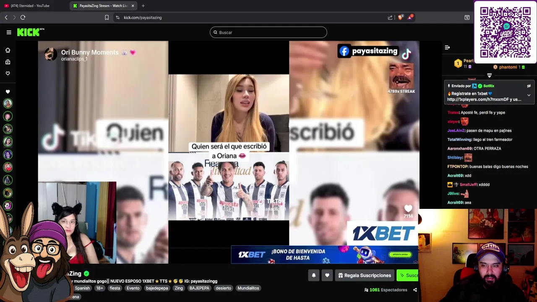The height and width of the screenshot is (302, 537).
Task: Click the 1XBET welcome bonus banner
Action: coord(324,255)
